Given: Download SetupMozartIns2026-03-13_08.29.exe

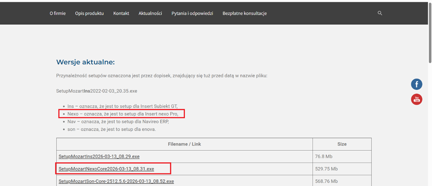Looking at the screenshot, I should [x=99, y=157].
